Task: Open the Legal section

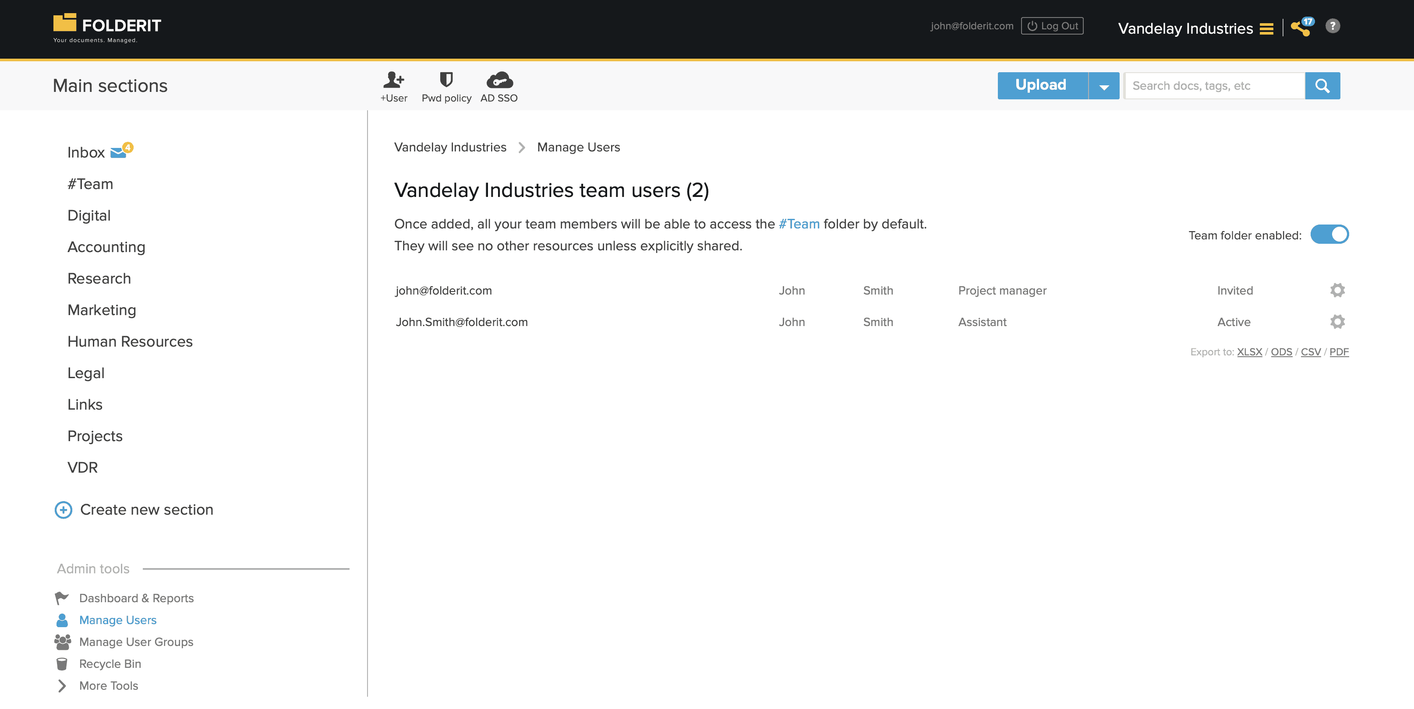Action: click(85, 373)
